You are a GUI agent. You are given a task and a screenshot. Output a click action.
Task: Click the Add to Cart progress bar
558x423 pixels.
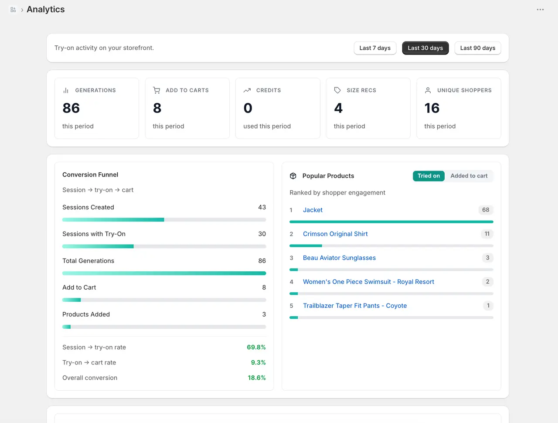164,300
